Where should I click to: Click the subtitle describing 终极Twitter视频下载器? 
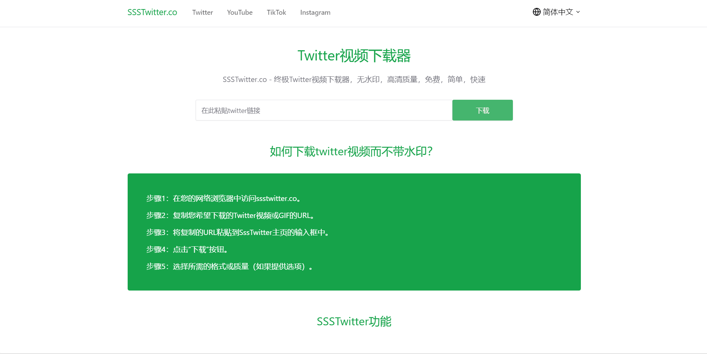(354, 79)
